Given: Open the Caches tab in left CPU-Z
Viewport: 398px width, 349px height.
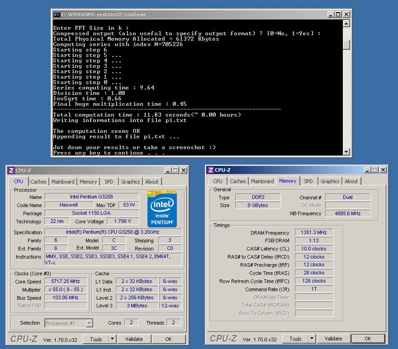Looking at the screenshot, I should (38, 182).
